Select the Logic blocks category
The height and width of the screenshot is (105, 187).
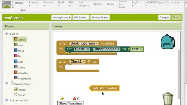pyautogui.click(x=19, y=45)
